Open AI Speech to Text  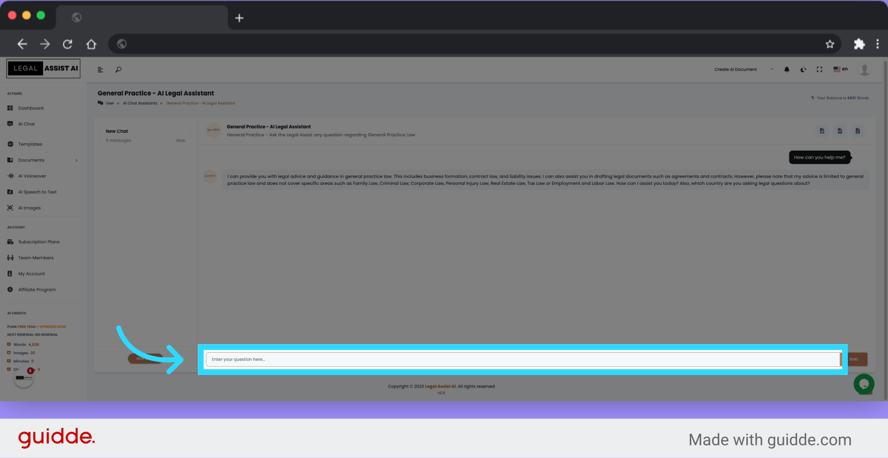tap(32, 192)
